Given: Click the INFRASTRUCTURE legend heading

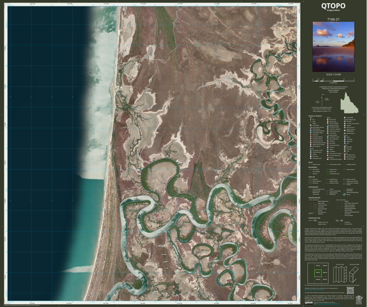Looking at the screenshot, I should 314,218.
